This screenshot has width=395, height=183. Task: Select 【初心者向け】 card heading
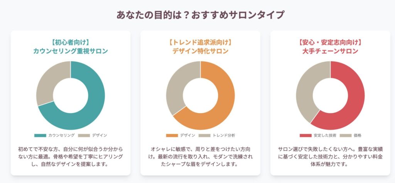coord(71,42)
